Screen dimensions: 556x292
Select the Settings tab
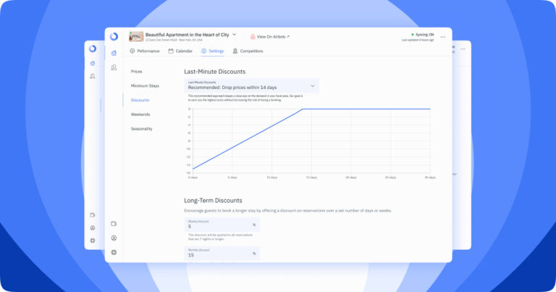(x=212, y=51)
